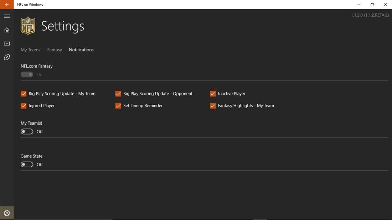Uncheck Big Play Scoring Update - Opponent

click(118, 94)
